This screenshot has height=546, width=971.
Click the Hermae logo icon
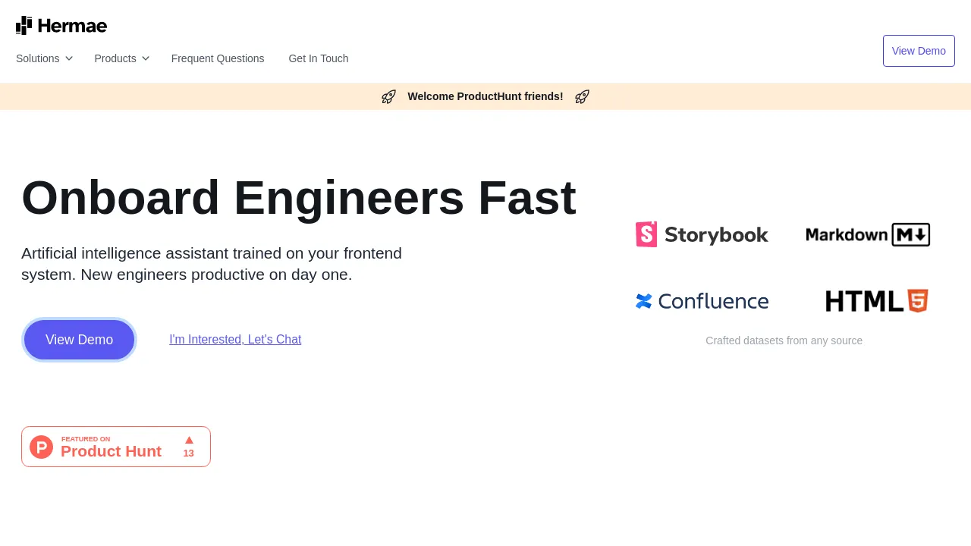[x=24, y=25]
